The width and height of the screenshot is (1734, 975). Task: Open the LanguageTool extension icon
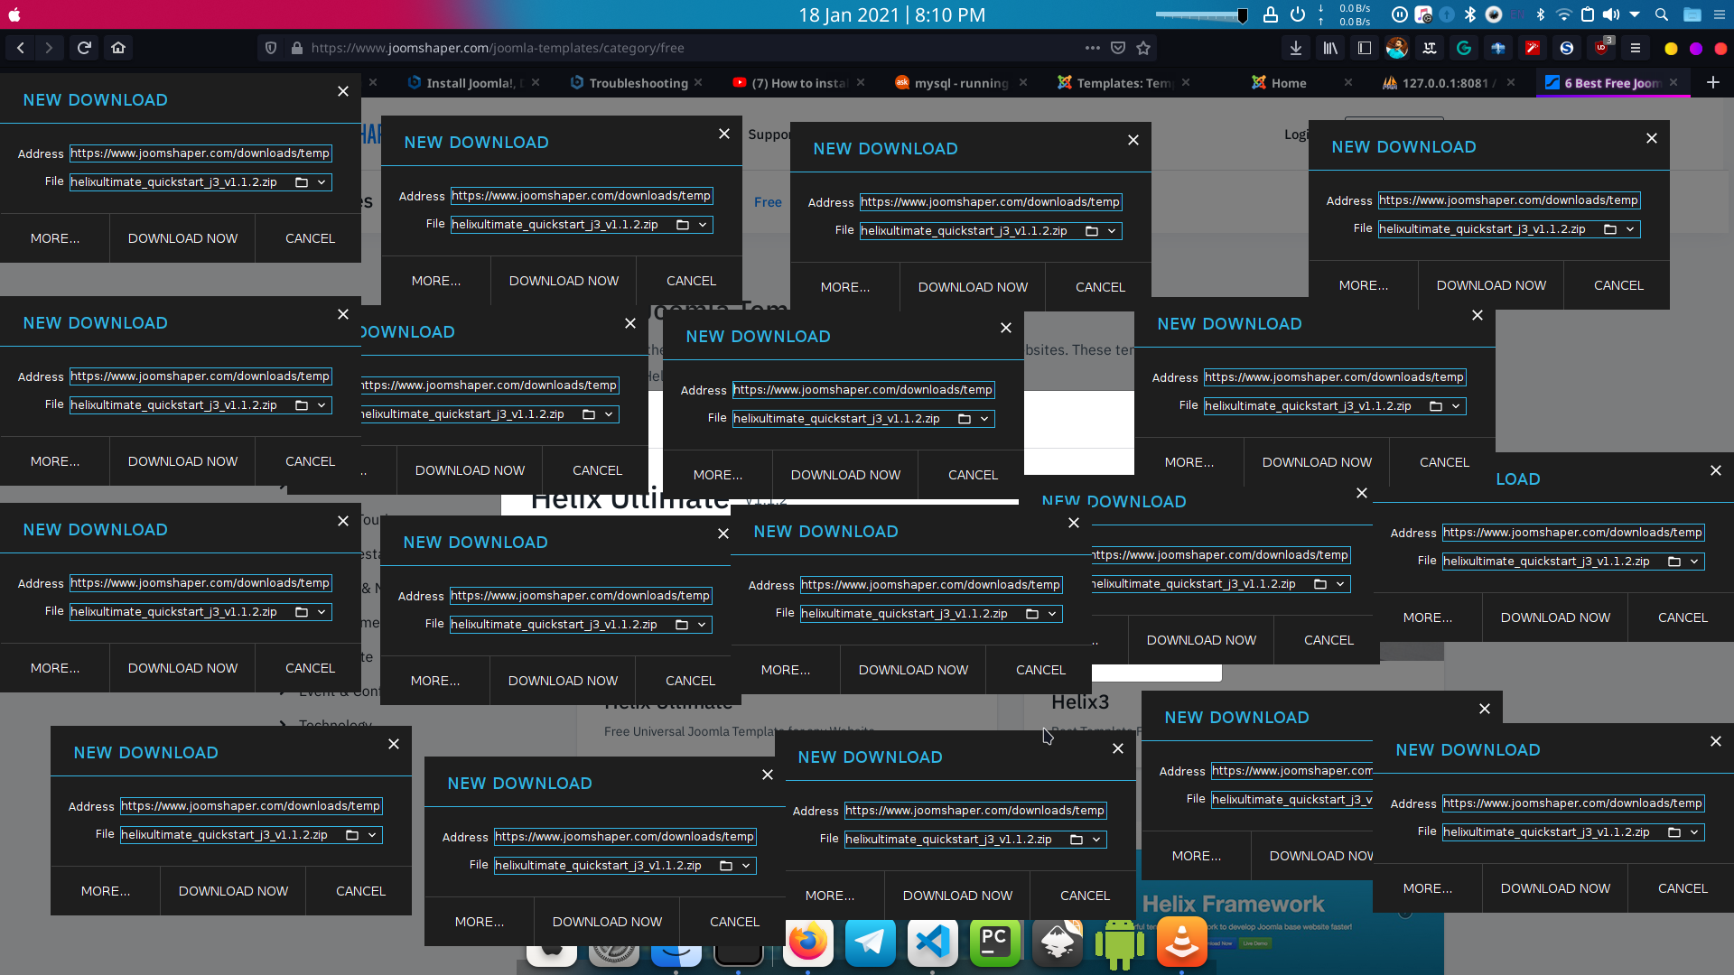(x=1430, y=48)
